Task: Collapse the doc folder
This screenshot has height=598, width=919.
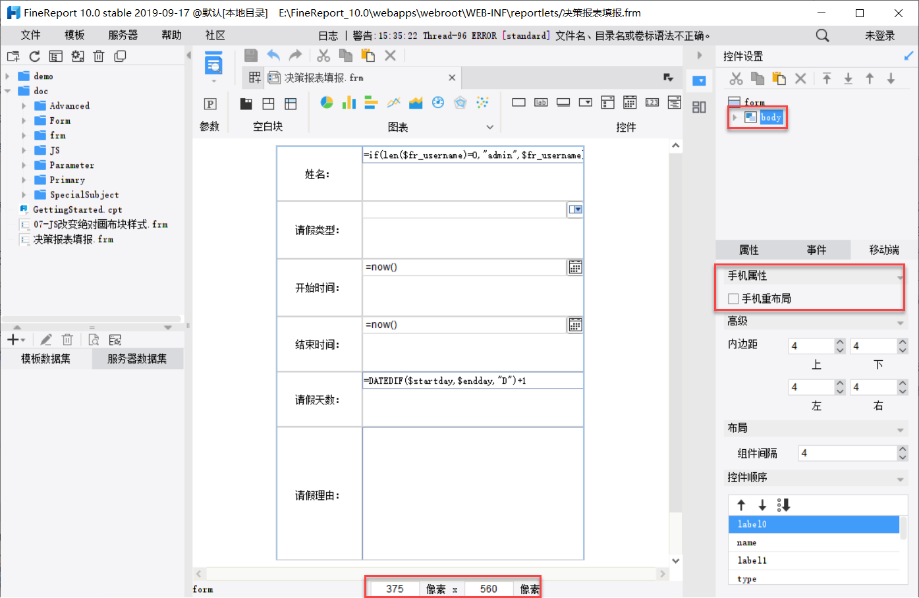Action: pos(7,91)
